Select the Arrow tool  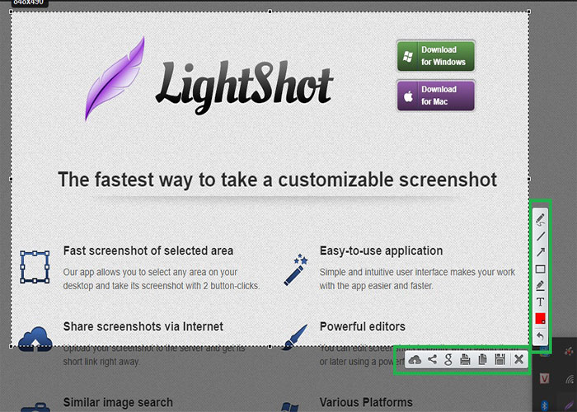[x=541, y=252]
